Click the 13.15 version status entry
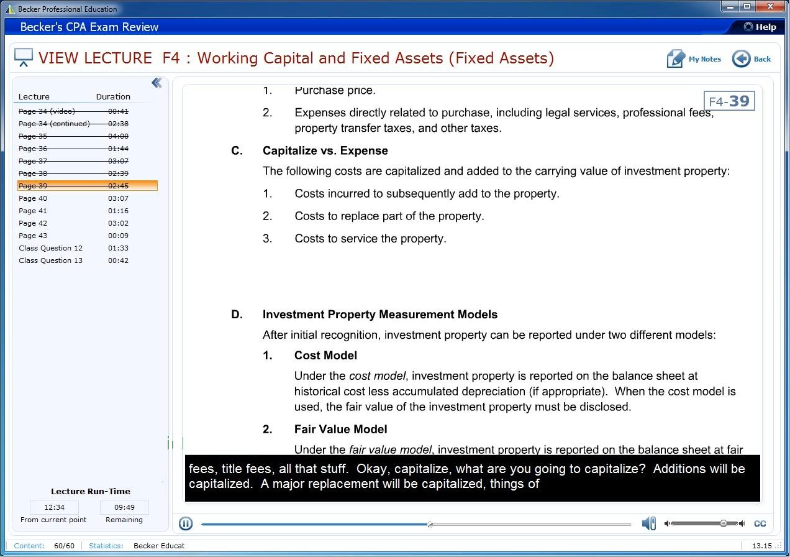The width and height of the screenshot is (790, 557). tap(761, 546)
